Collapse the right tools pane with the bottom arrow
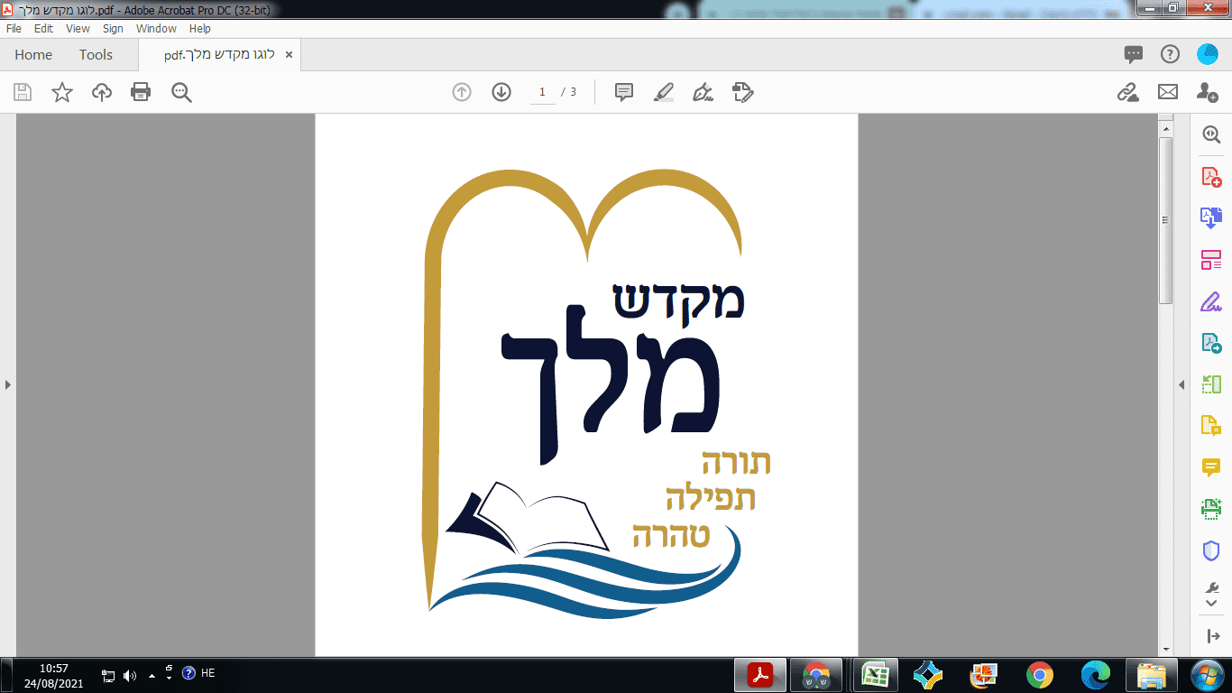This screenshot has height=693, width=1232. [1211, 636]
